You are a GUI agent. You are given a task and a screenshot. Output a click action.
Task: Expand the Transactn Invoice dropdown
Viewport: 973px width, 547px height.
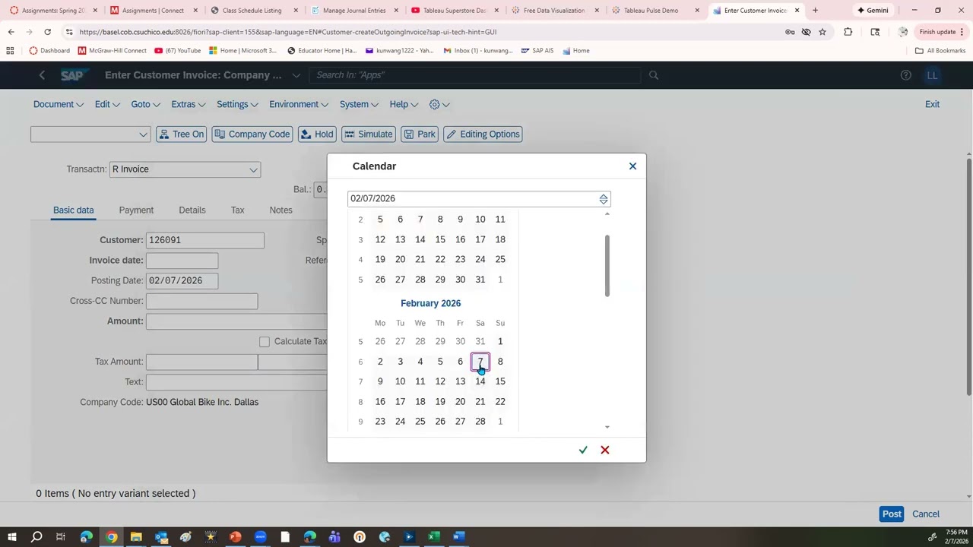253,169
